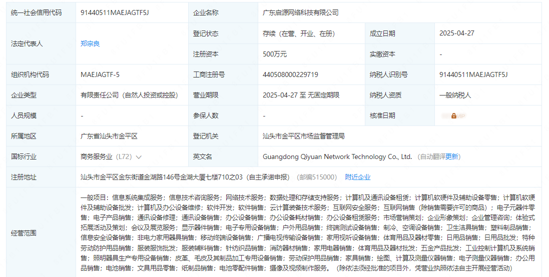Image resolution: width=549 pixels, height=277 pixels.
Task: Open legal representative 郑宗良's profile link
Action: [x=90, y=43]
